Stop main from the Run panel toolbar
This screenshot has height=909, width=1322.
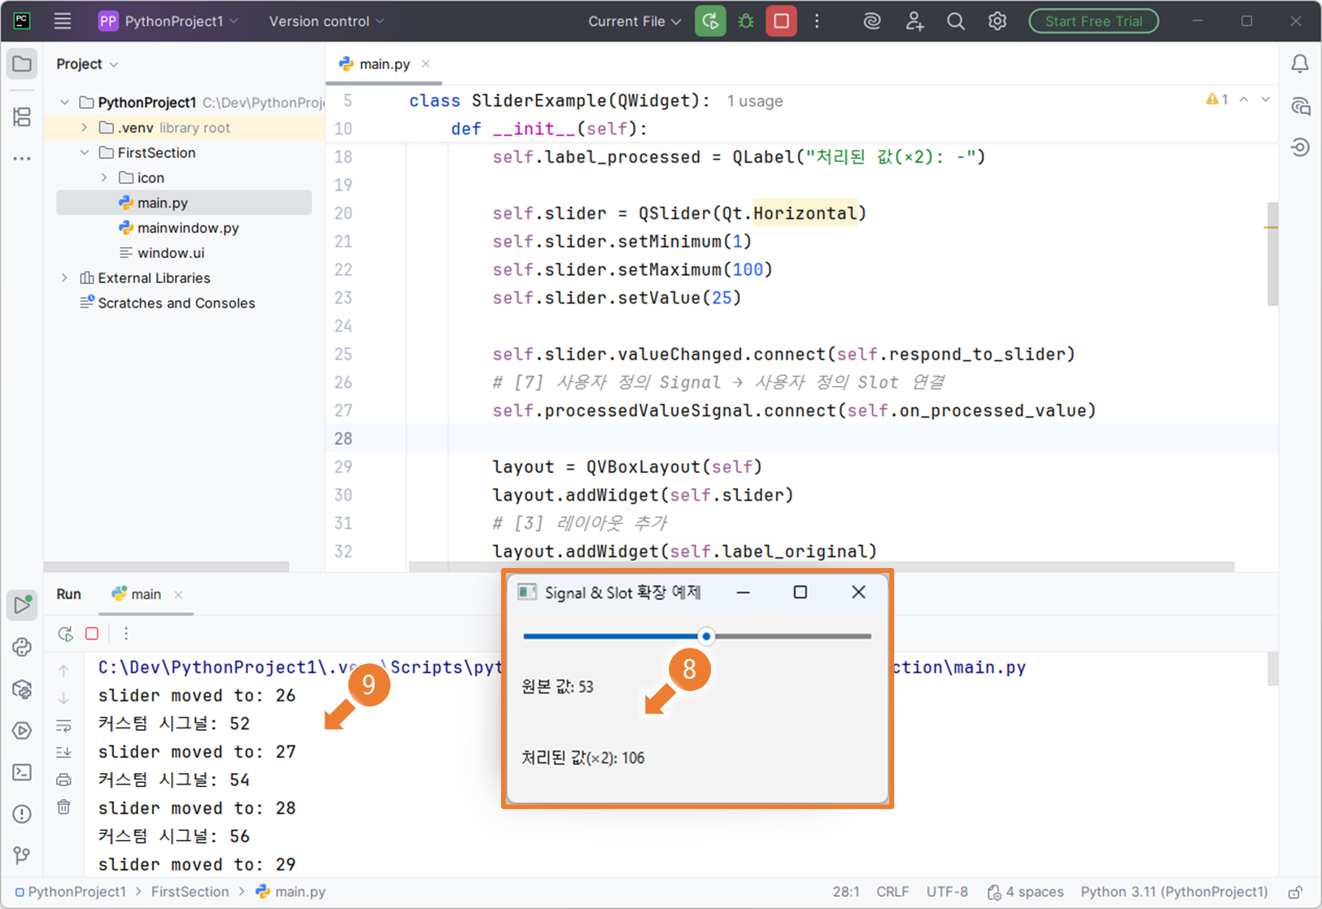92,633
